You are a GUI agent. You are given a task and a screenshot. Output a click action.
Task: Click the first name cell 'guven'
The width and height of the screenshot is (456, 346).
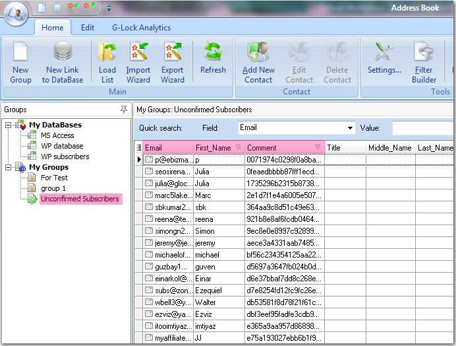pos(219,267)
